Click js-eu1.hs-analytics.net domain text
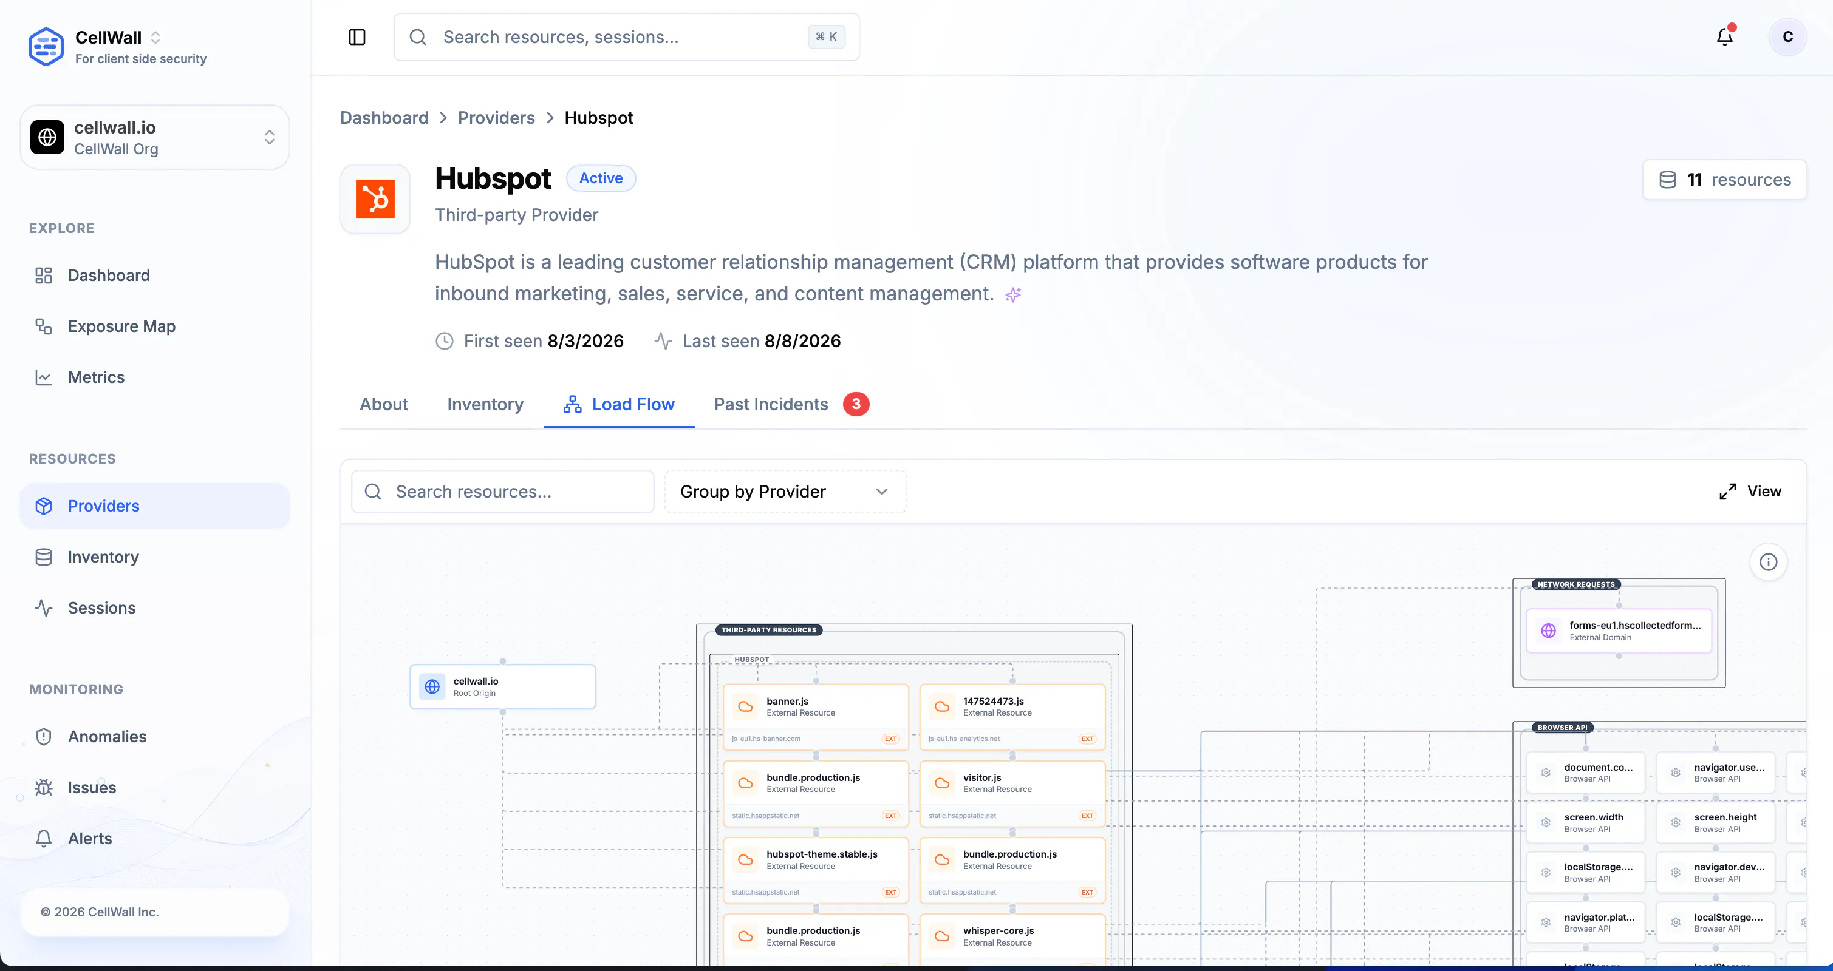This screenshot has height=971, width=1833. pyautogui.click(x=963, y=739)
